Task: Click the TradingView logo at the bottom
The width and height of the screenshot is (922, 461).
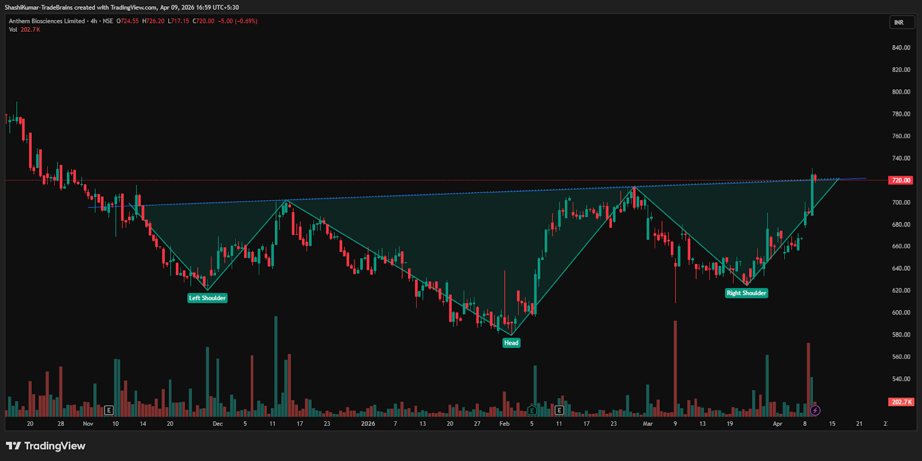Action: 46,446
